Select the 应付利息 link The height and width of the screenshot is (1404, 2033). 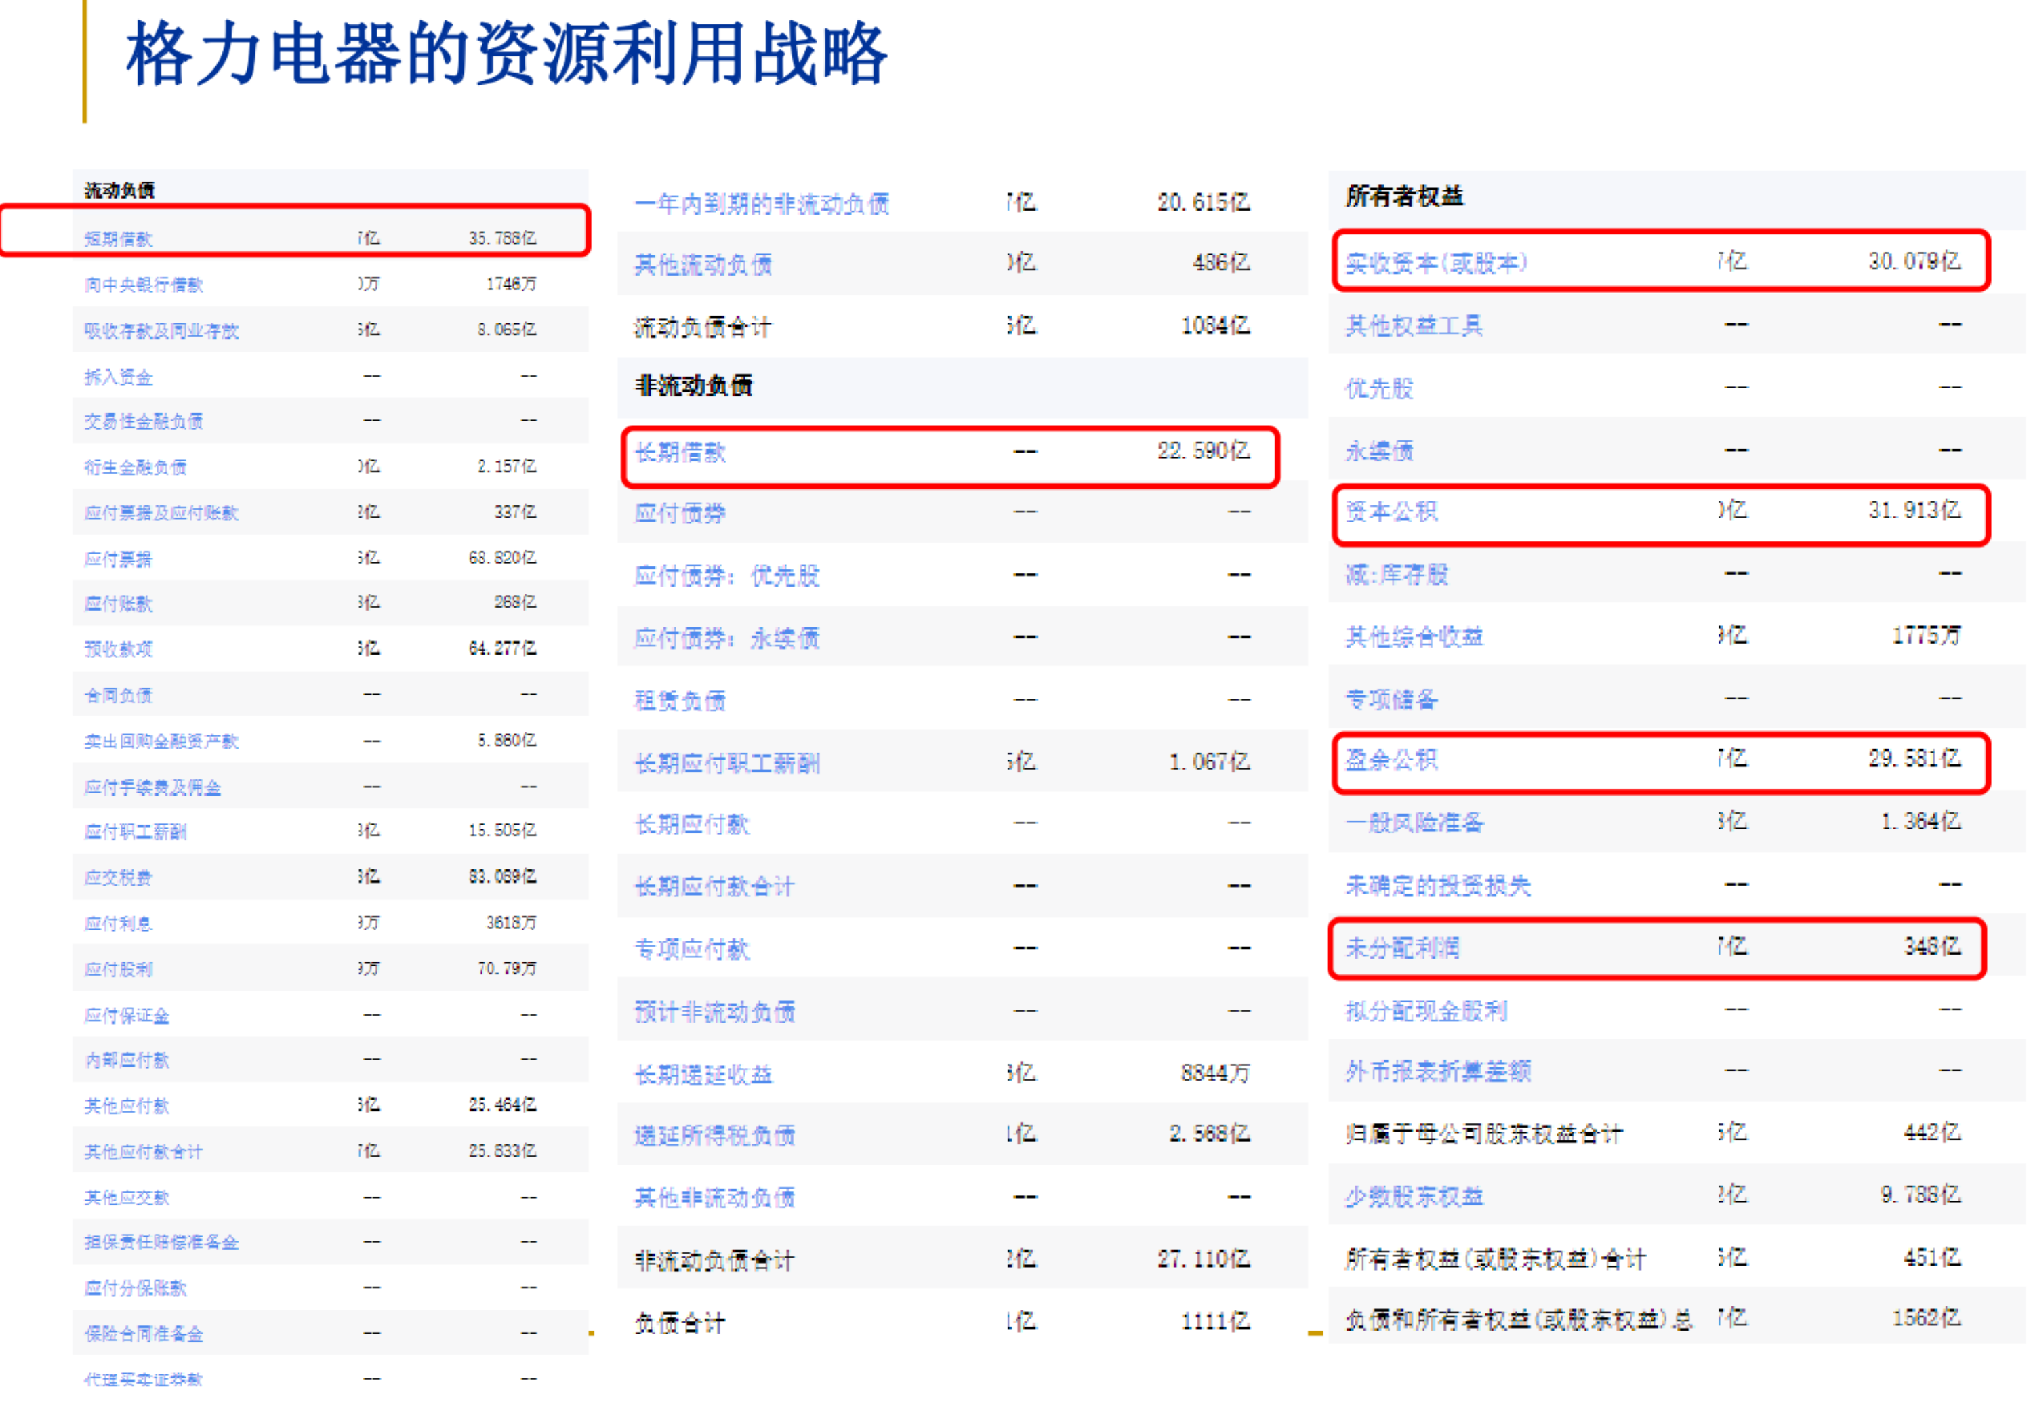(x=119, y=923)
